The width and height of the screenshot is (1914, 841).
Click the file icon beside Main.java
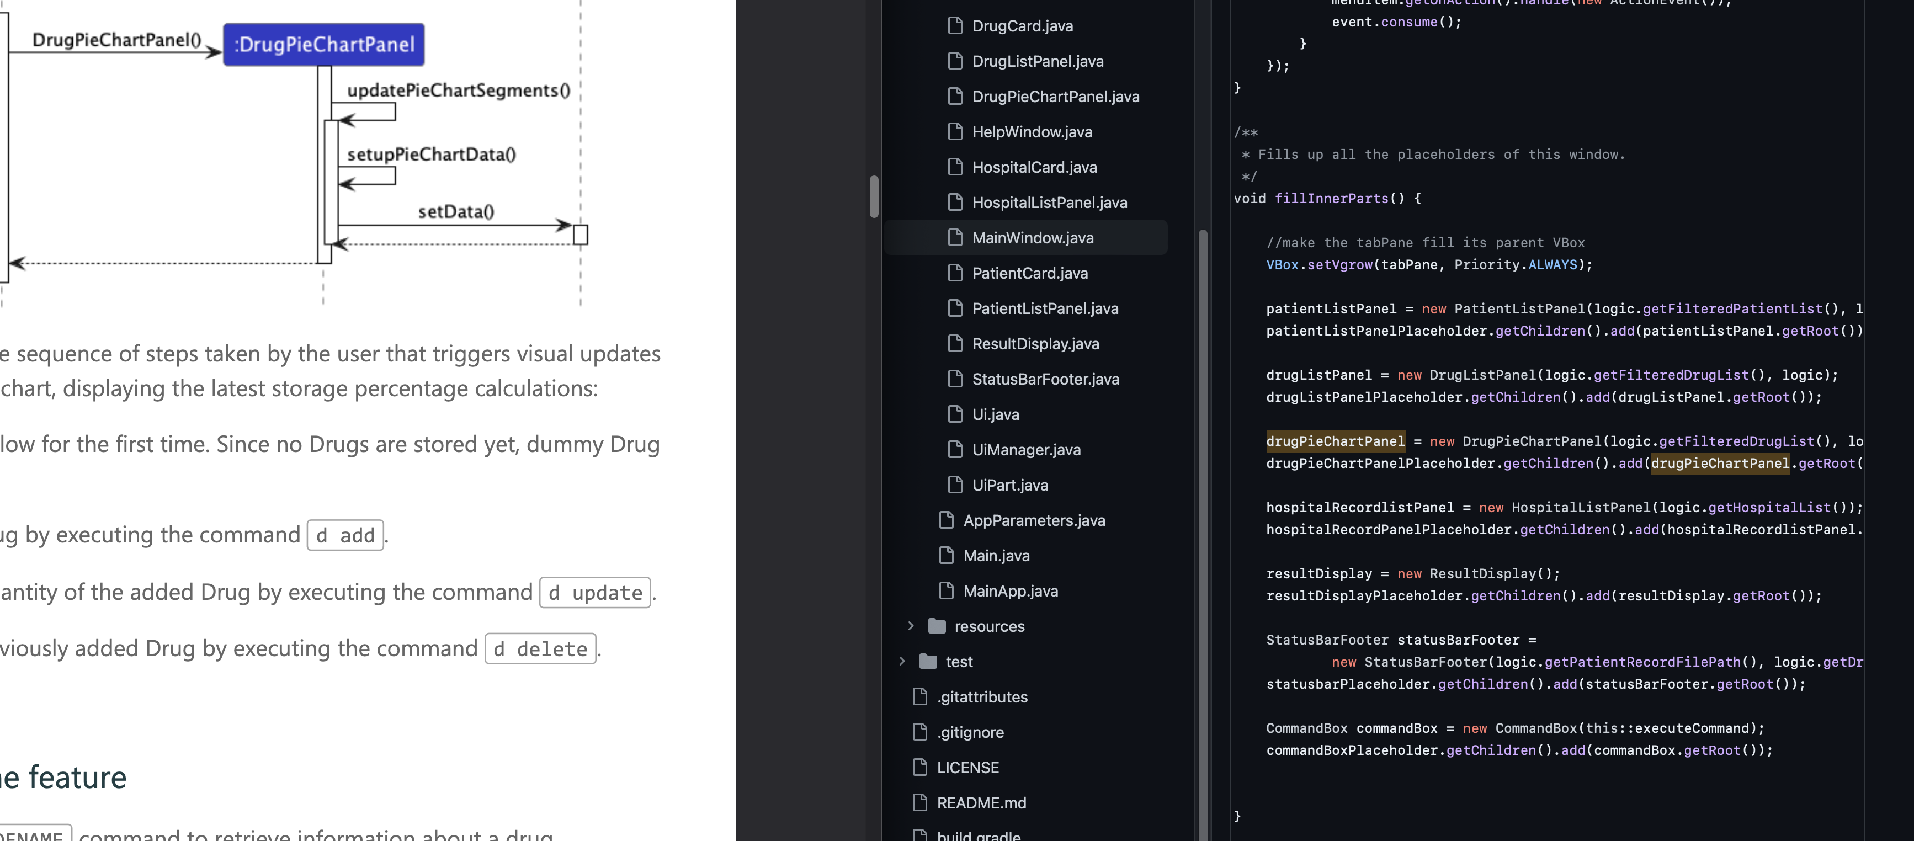point(946,555)
